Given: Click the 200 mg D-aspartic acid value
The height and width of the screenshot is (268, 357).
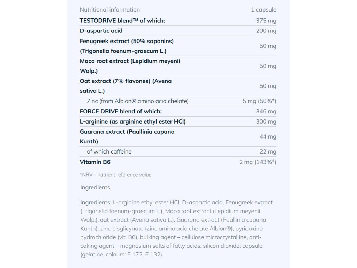Looking at the screenshot, I should (x=266, y=31).
